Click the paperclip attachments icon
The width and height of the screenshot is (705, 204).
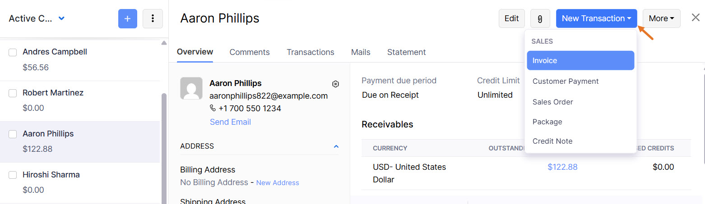click(x=540, y=19)
